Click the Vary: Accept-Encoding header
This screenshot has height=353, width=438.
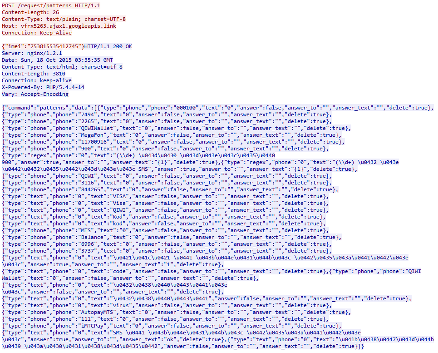tap(35, 94)
